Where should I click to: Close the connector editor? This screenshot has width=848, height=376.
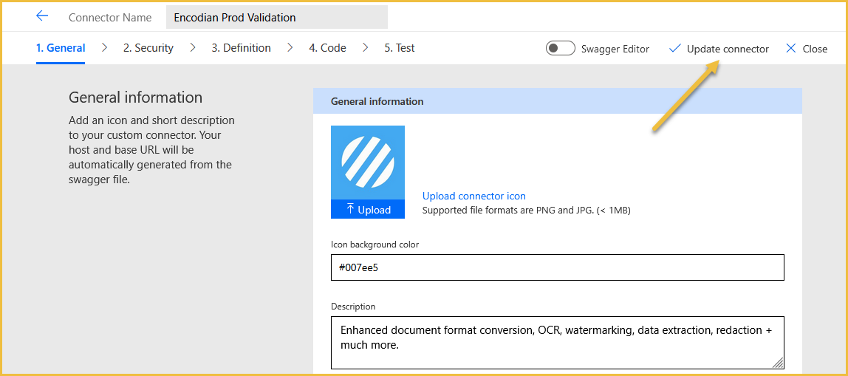pos(807,49)
